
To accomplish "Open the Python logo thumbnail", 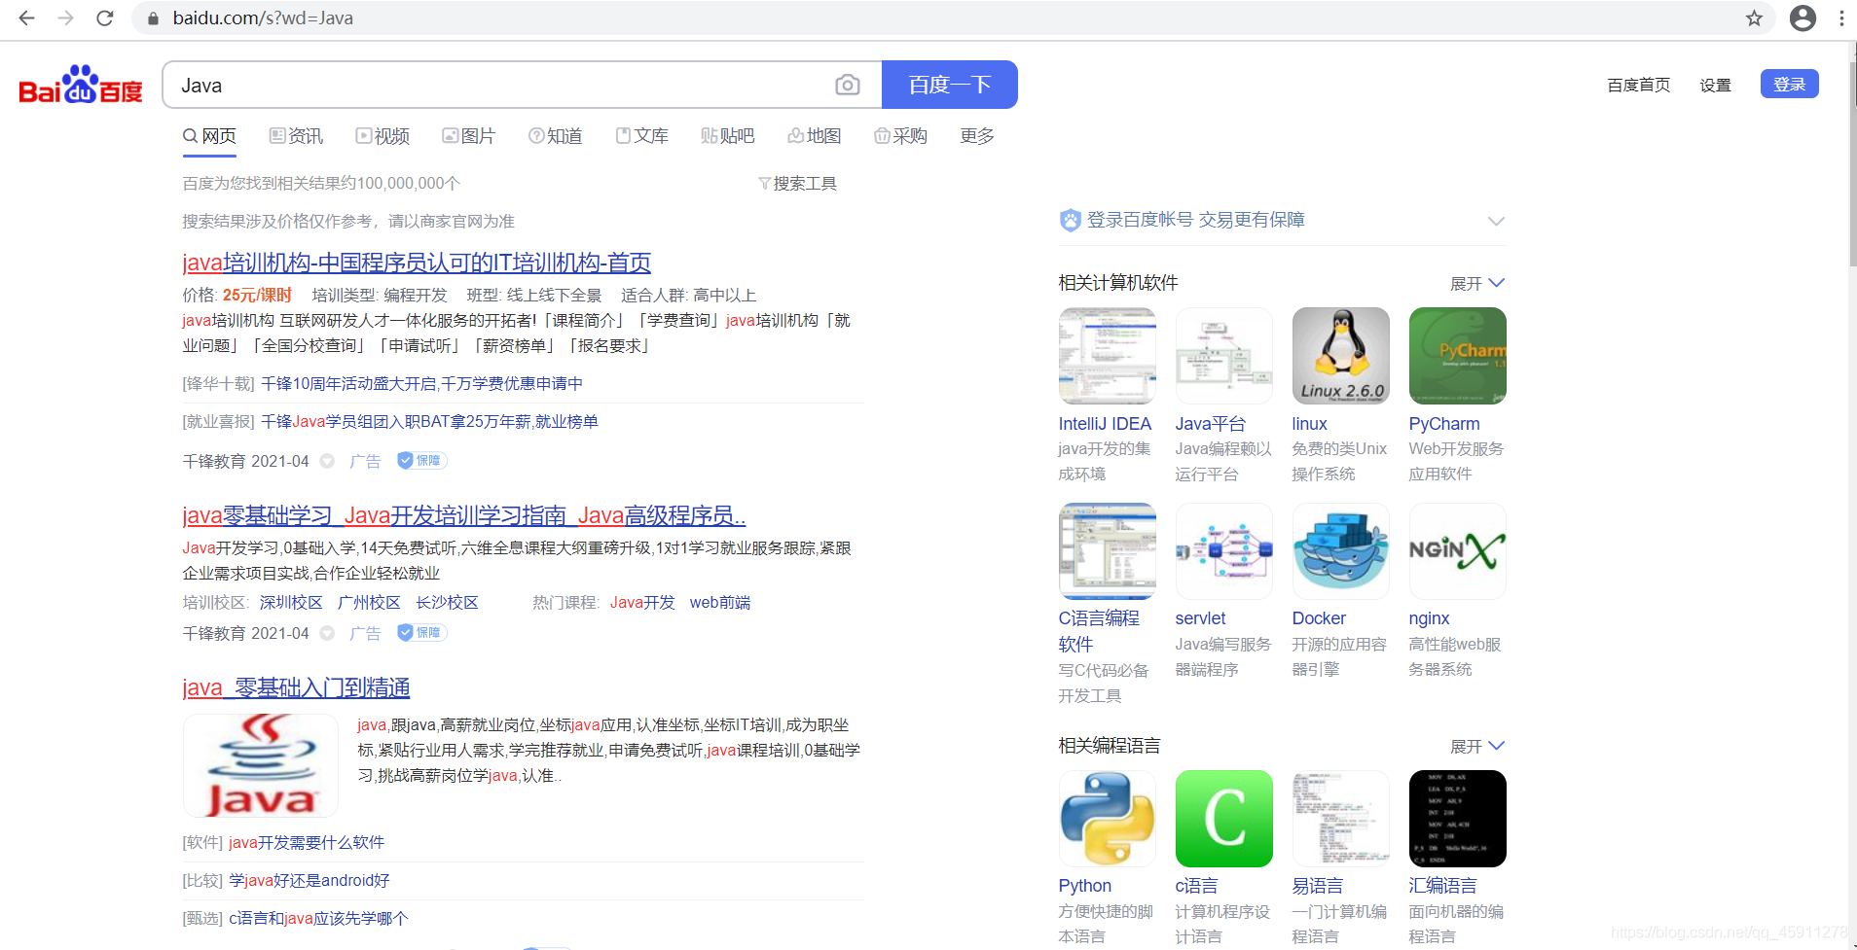I will pyautogui.click(x=1108, y=819).
